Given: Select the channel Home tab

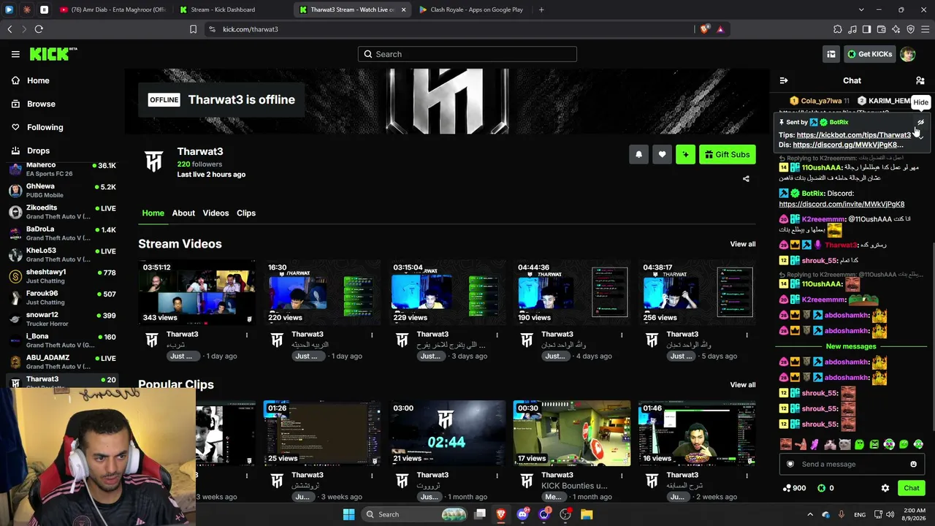Looking at the screenshot, I should tap(153, 213).
